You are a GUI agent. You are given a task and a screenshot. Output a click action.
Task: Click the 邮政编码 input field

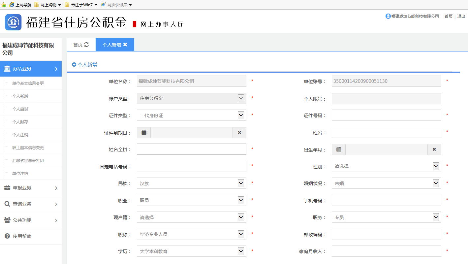pos(386,234)
